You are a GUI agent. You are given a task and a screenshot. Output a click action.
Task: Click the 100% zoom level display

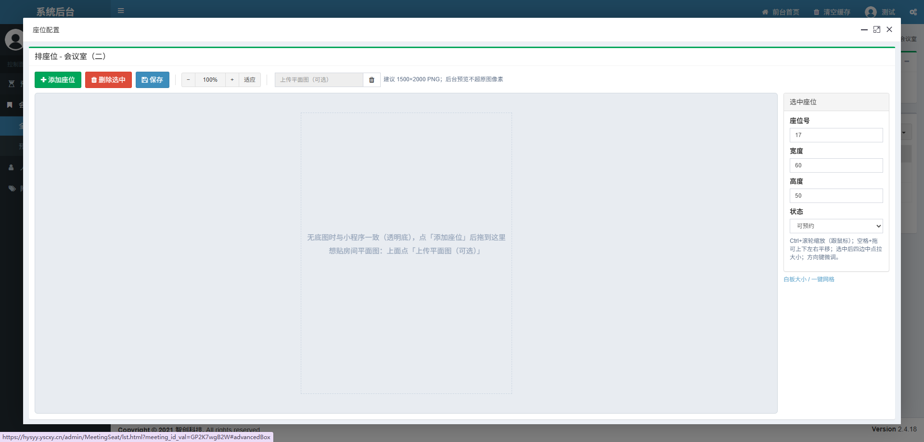(x=210, y=80)
